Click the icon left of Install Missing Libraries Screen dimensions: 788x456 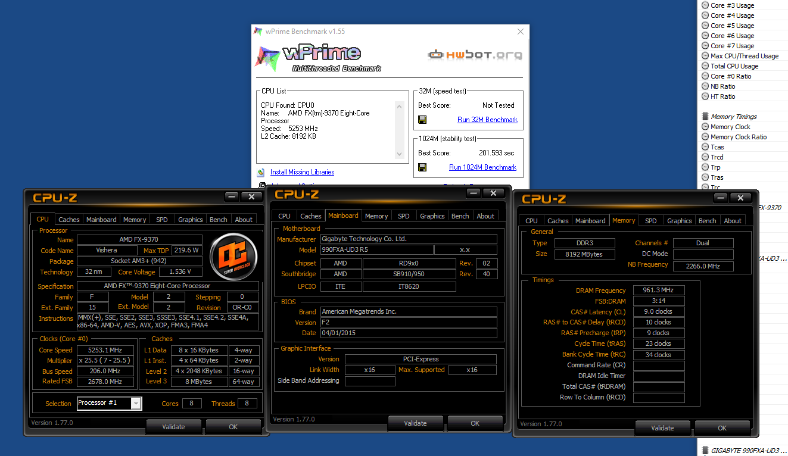coord(261,173)
